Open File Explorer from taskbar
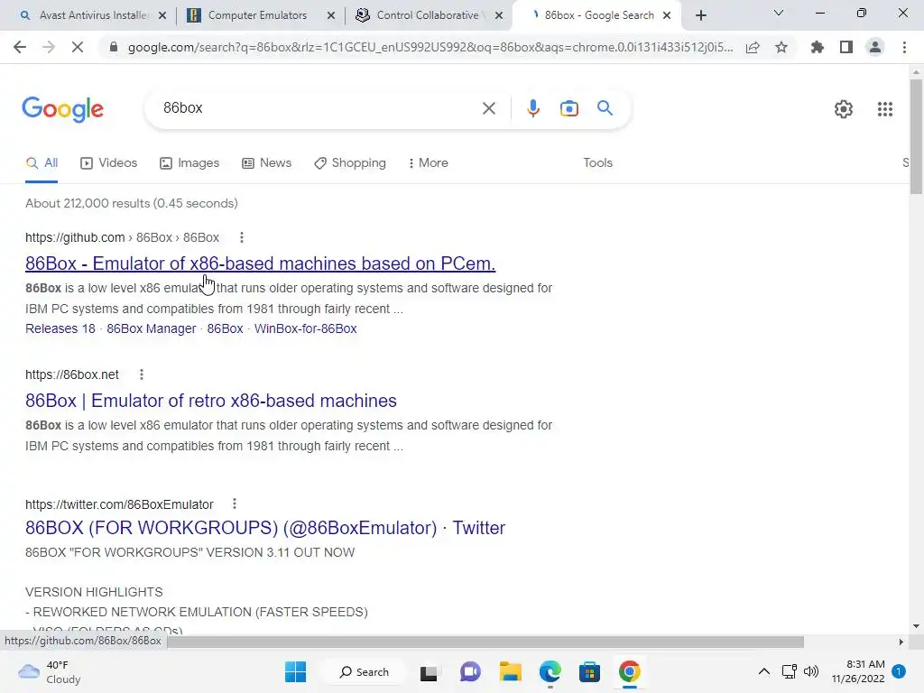This screenshot has height=693, width=924. tap(511, 671)
